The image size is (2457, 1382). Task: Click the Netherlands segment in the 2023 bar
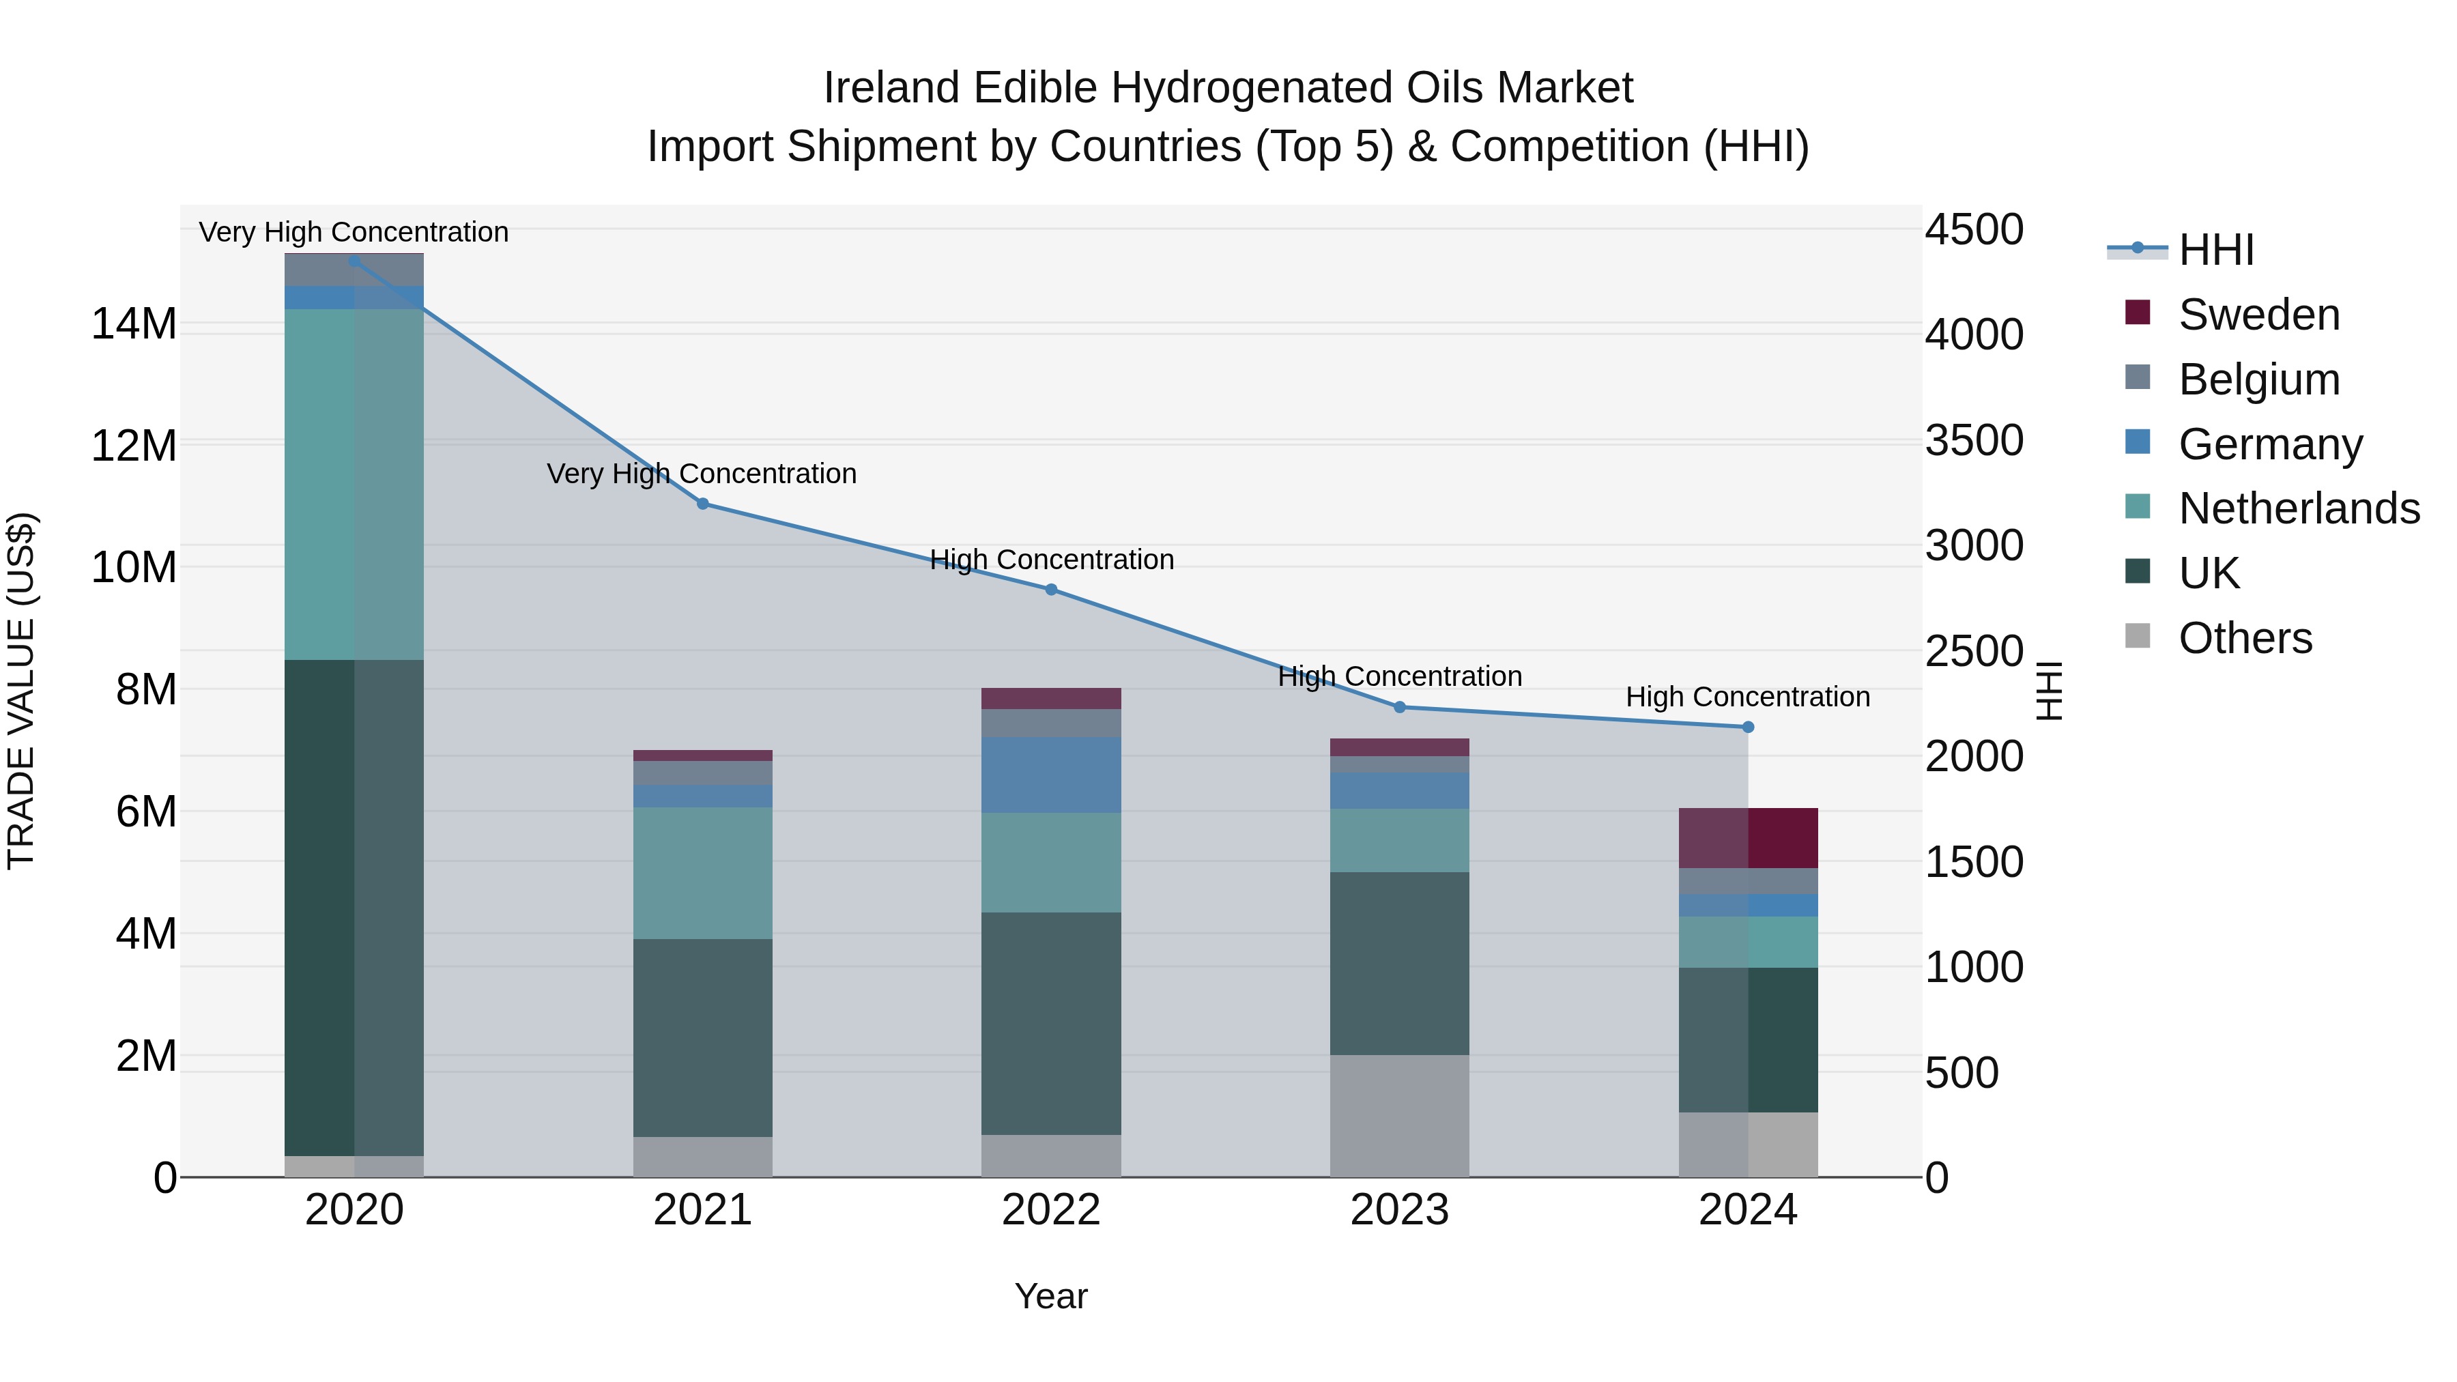[1400, 841]
